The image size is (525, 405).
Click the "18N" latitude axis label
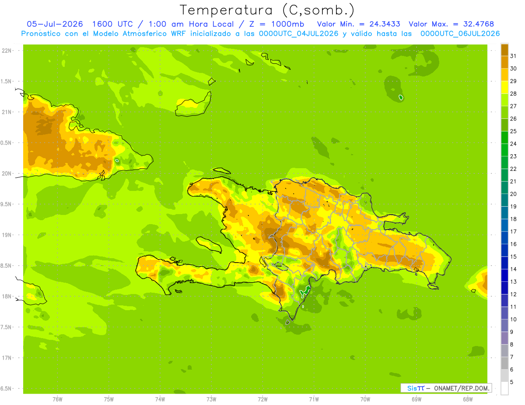7,296
